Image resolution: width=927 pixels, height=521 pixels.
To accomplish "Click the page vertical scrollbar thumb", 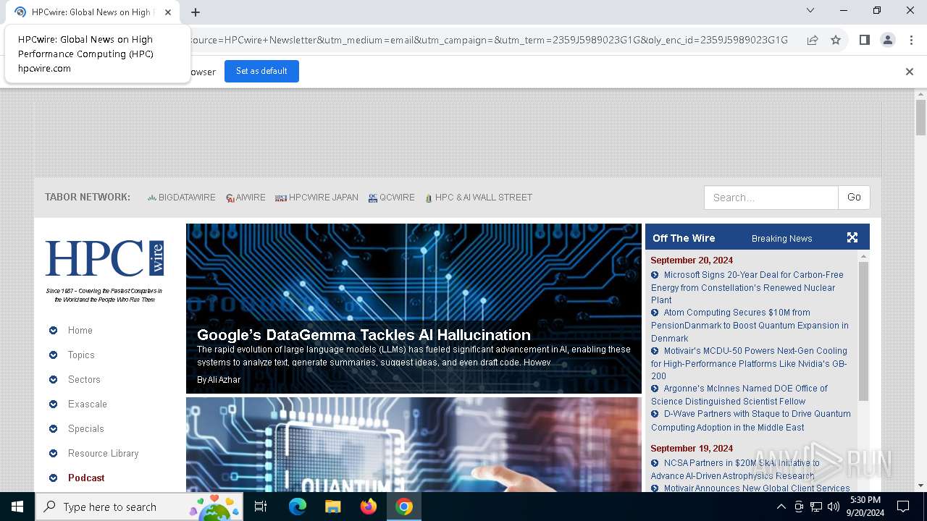I will pos(921,117).
